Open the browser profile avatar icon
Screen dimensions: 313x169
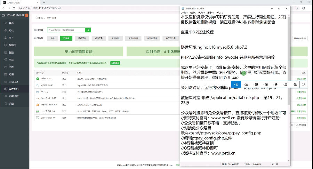[304, 8]
